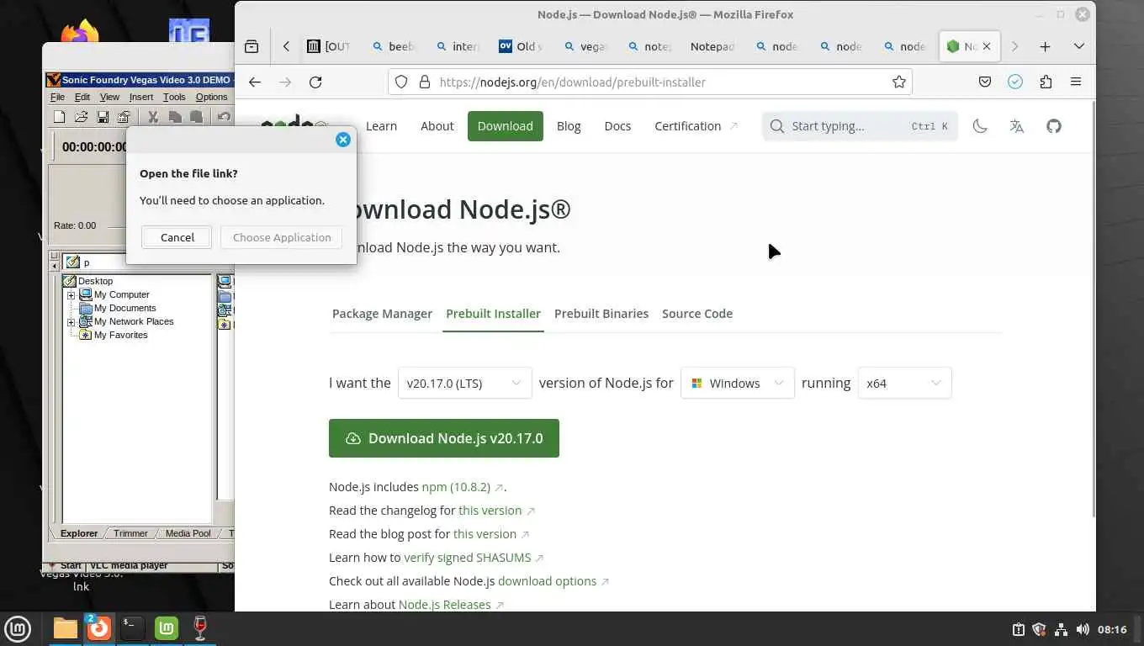Click the language translate icon on nodejs.org
1144x646 pixels.
(x=1017, y=126)
